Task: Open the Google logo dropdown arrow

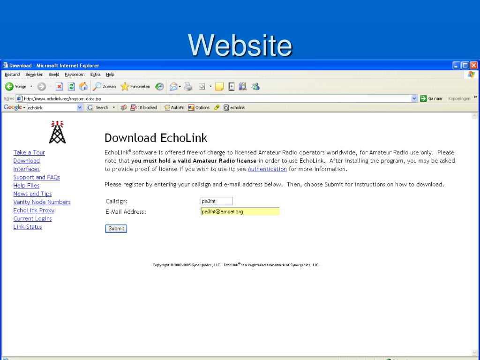Action: (x=24, y=108)
